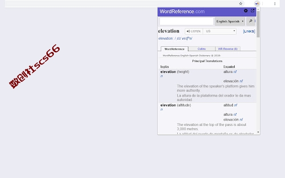
Task: Click the 'Principal Translations' heading
Action: 207,61
